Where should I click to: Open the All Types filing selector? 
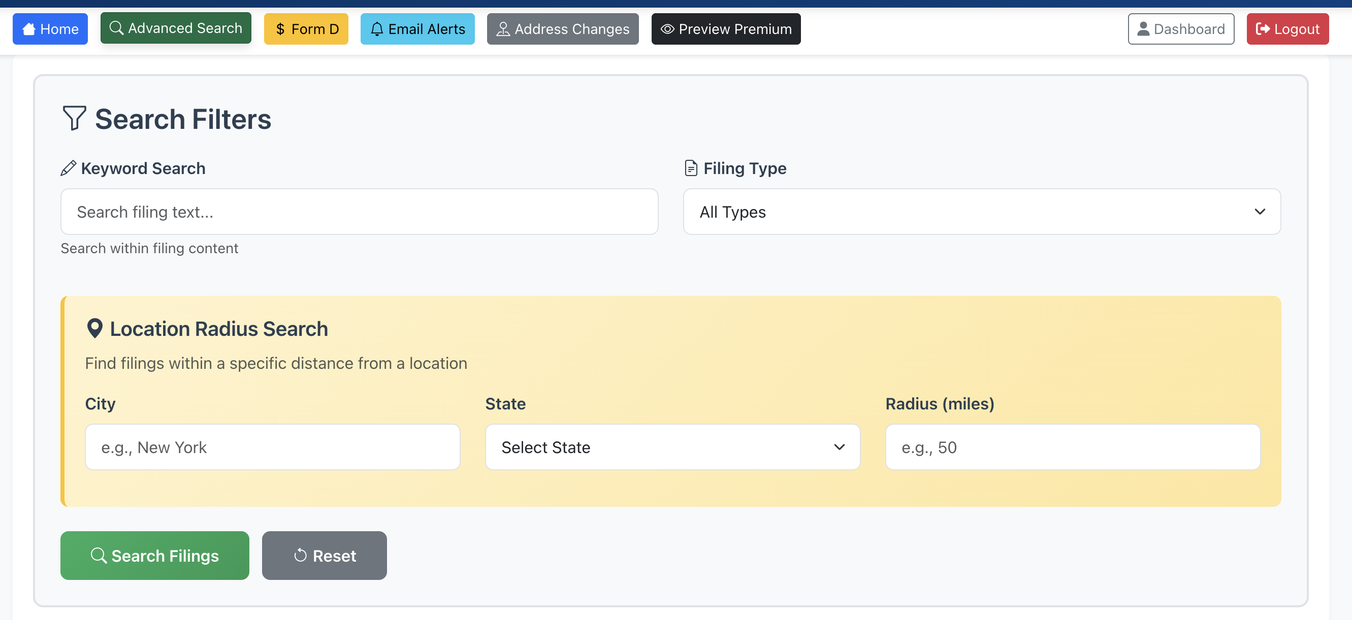pos(981,212)
